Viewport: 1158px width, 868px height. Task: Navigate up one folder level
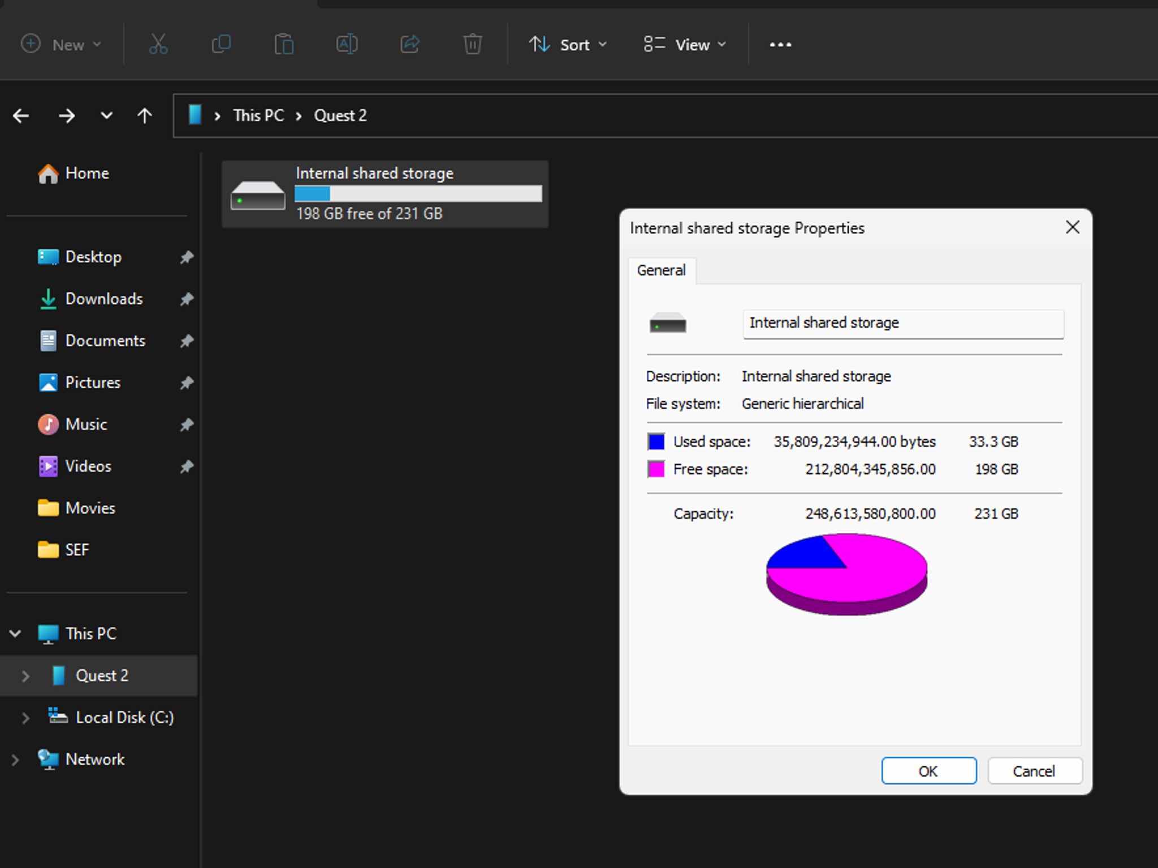145,116
